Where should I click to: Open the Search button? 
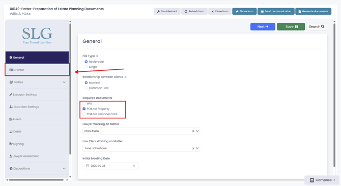(x=317, y=26)
